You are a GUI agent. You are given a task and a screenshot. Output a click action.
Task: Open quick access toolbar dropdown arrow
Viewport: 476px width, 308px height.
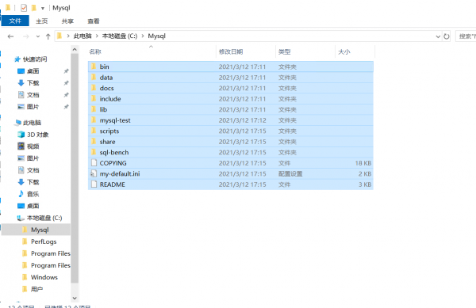(x=43, y=8)
